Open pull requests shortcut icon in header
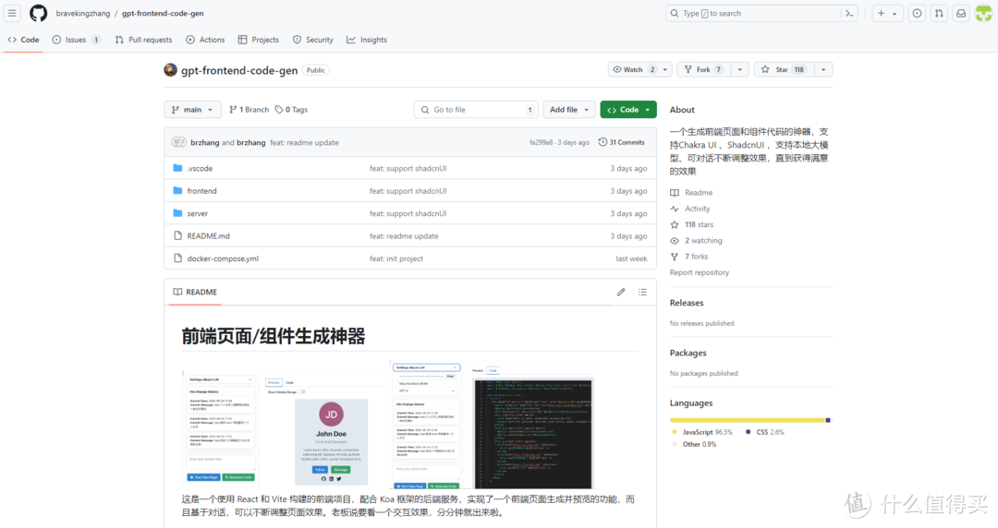998x528 pixels. [x=939, y=13]
